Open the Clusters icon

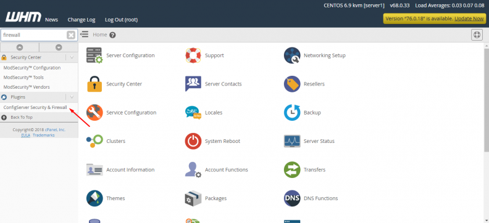click(94, 141)
